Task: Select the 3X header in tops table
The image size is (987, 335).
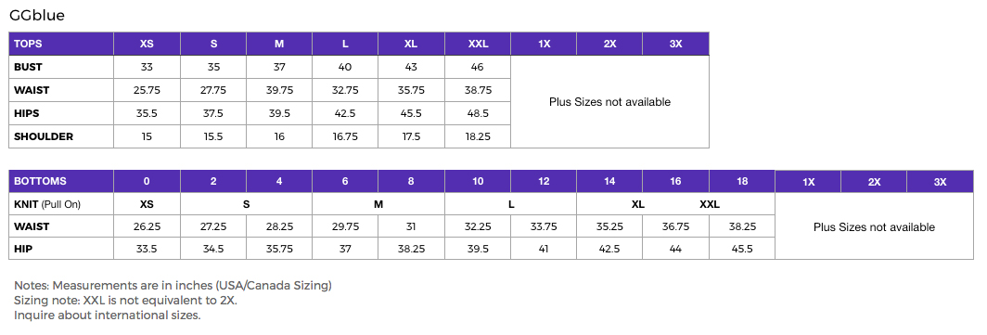Action: coord(676,45)
